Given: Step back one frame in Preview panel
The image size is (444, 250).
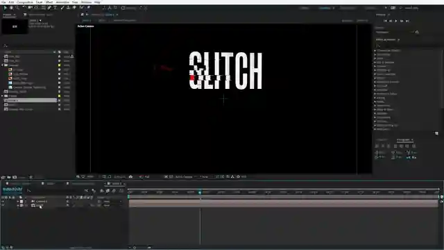Looking at the screenshot, I should [x=391, y=21].
